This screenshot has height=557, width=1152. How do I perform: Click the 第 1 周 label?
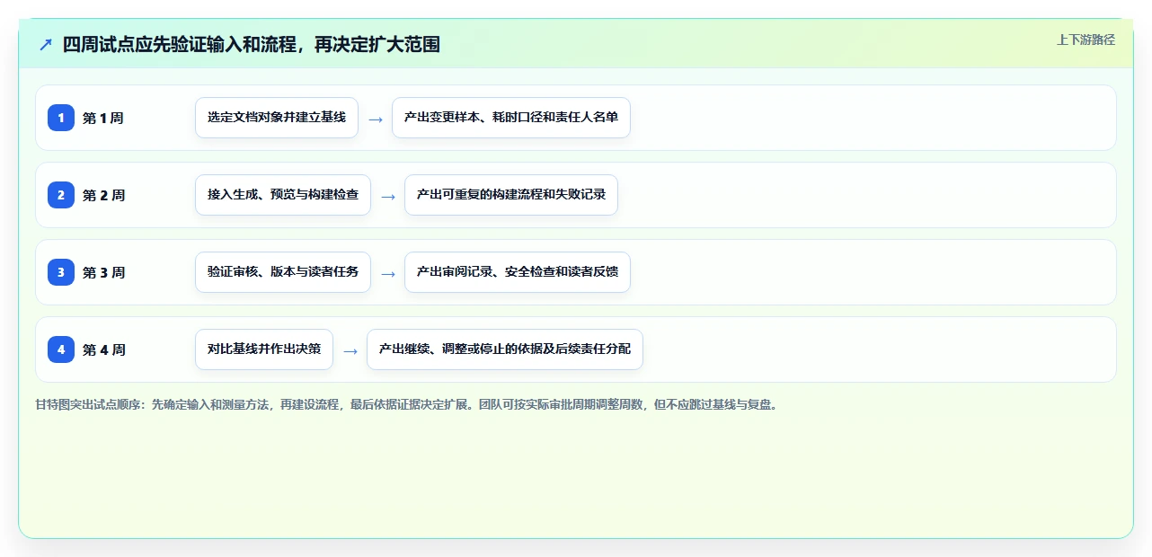(103, 118)
